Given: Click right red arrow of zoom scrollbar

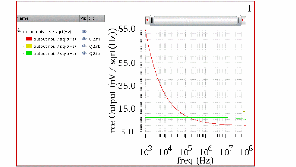Looking at the screenshot, I should point(243,20).
